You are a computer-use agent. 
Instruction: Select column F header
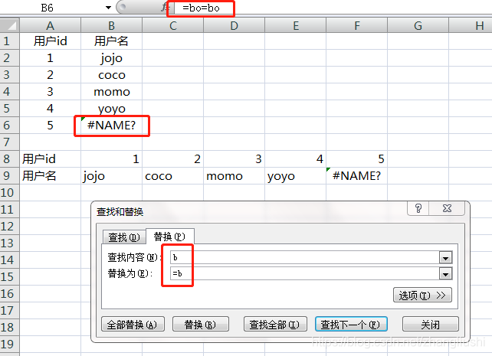pyautogui.click(x=357, y=26)
